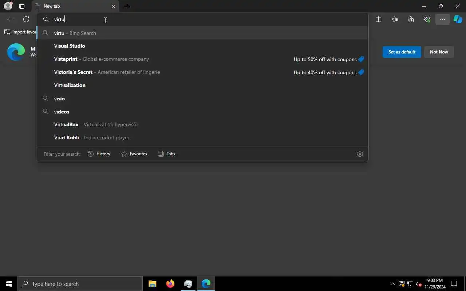Close the New tab tab
Viewport: 466px width, 291px height.
(113, 6)
